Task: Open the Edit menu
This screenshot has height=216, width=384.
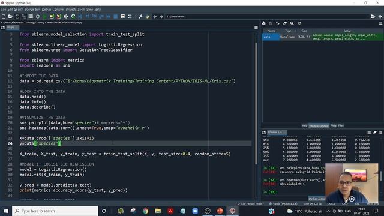Action: click(x=10, y=10)
